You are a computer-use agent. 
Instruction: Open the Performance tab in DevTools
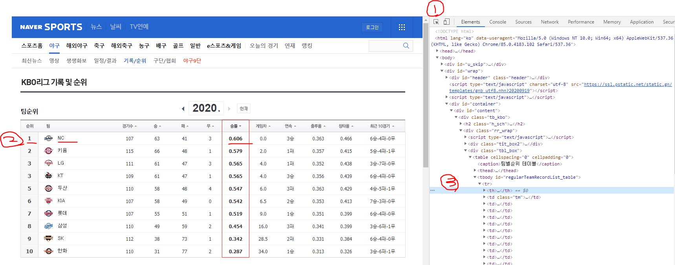tap(581, 22)
